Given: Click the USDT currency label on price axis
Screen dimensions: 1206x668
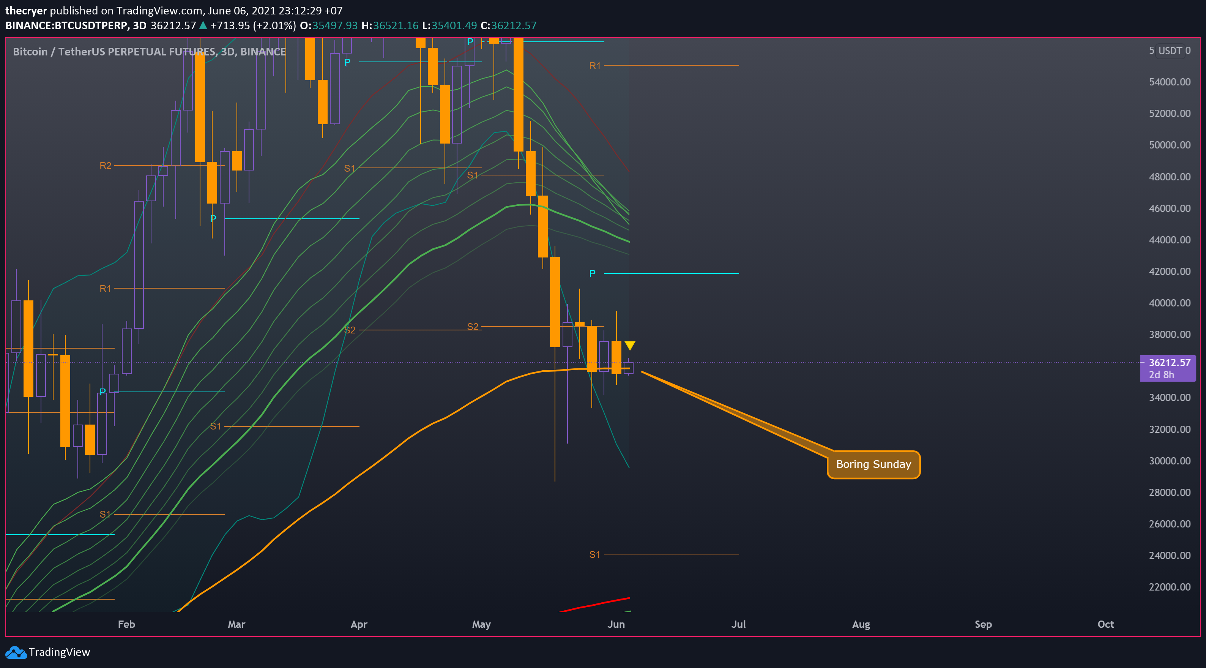Looking at the screenshot, I should click(1170, 51).
